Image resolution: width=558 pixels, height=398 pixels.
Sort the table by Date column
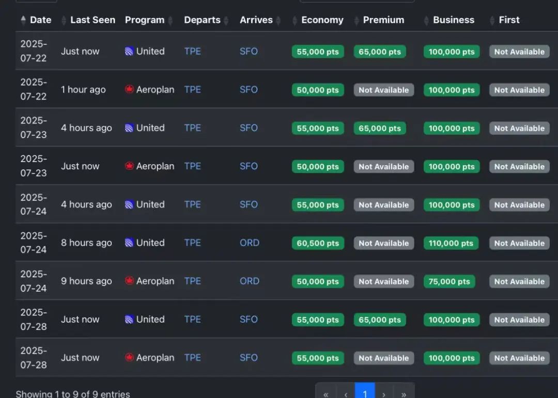click(40, 20)
